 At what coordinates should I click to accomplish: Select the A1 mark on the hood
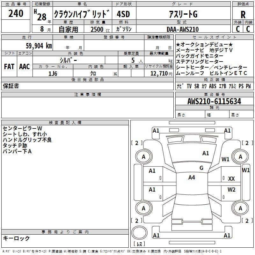tap(206, 153)
